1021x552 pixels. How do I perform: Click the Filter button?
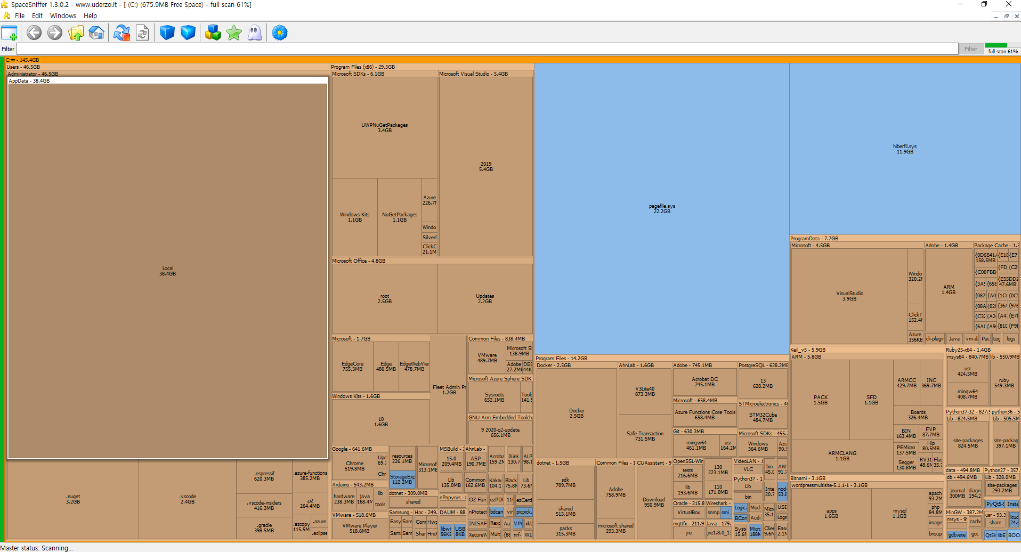click(971, 49)
